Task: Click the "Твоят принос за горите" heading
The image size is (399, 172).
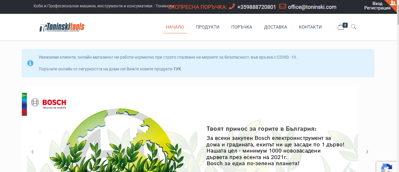Action: (262, 129)
